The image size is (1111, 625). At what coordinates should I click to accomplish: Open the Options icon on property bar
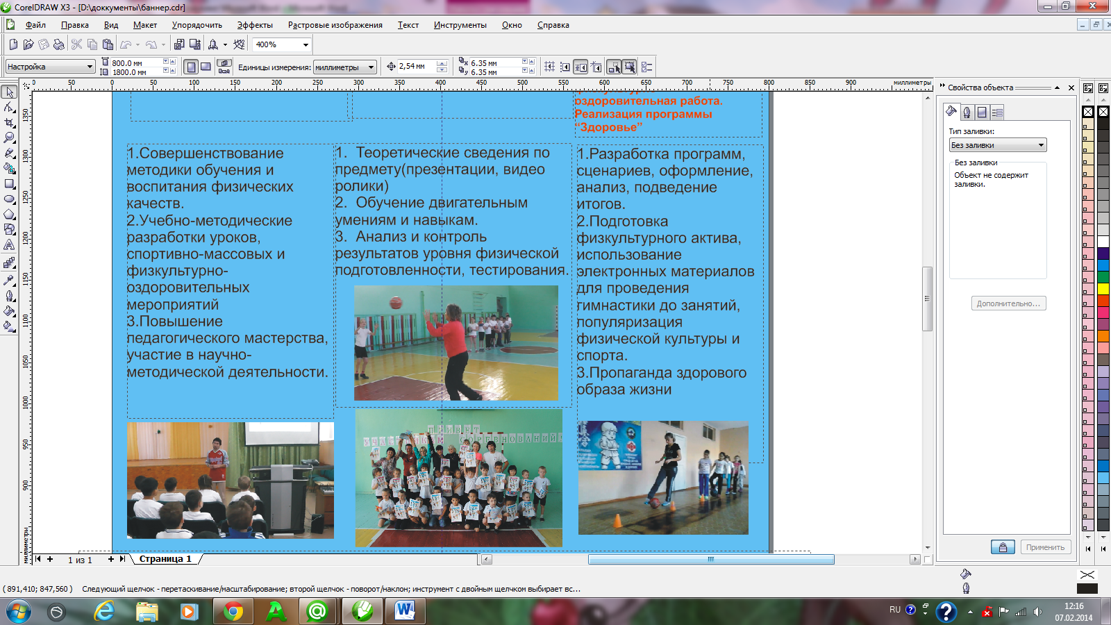tap(646, 67)
